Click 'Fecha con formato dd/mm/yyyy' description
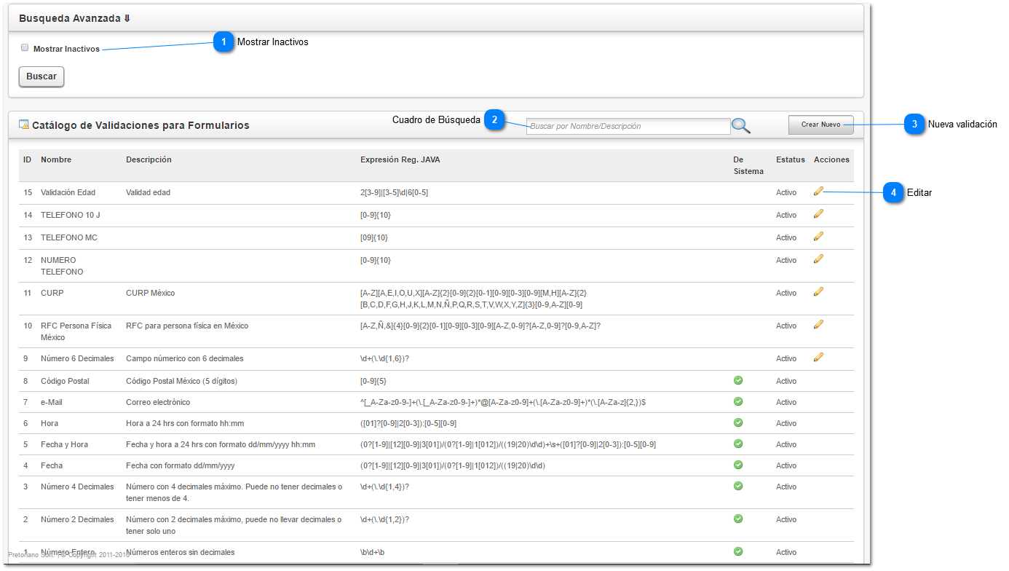This screenshot has width=1009, height=571. pos(181,465)
